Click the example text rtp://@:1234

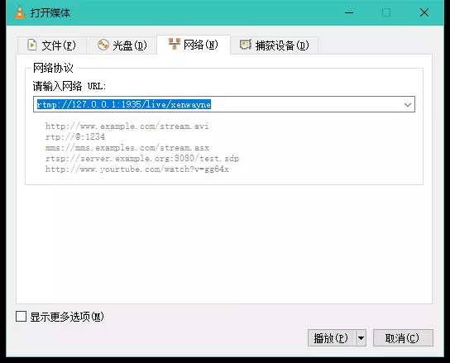pos(75,136)
